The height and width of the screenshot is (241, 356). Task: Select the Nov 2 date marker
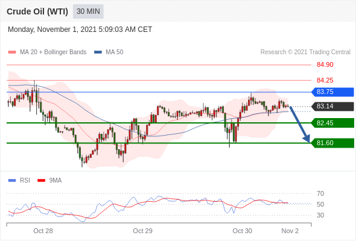pos(290,231)
